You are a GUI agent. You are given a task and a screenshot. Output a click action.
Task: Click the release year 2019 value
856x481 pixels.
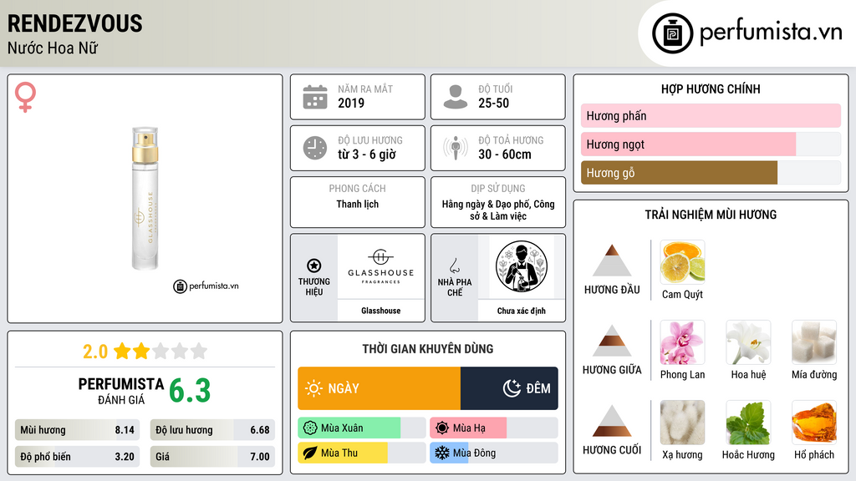(351, 103)
